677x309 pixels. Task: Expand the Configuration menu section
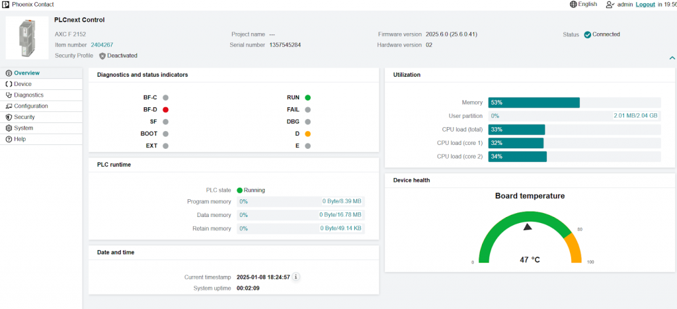click(30, 106)
